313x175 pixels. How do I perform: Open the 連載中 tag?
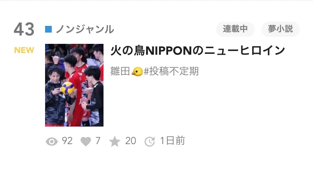(x=235, y=29)
